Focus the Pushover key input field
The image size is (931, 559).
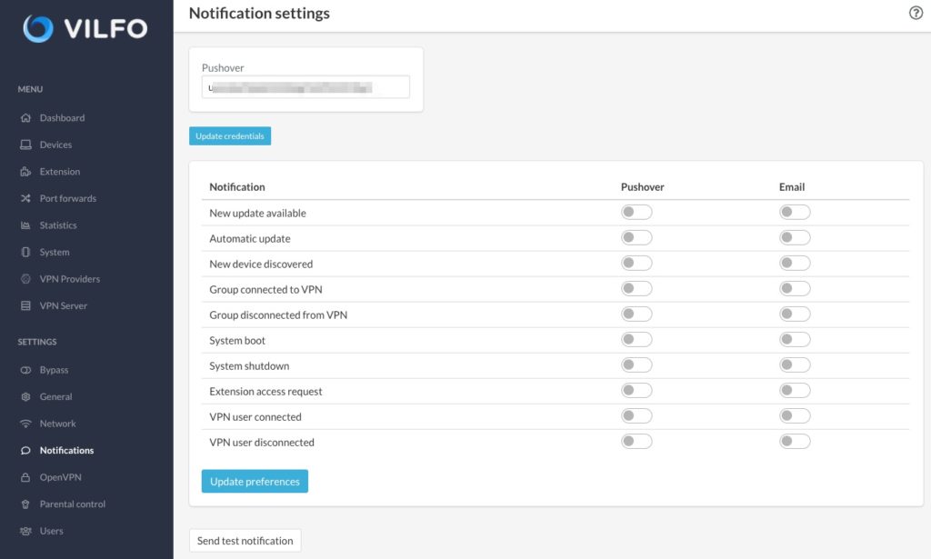[305, 87]
